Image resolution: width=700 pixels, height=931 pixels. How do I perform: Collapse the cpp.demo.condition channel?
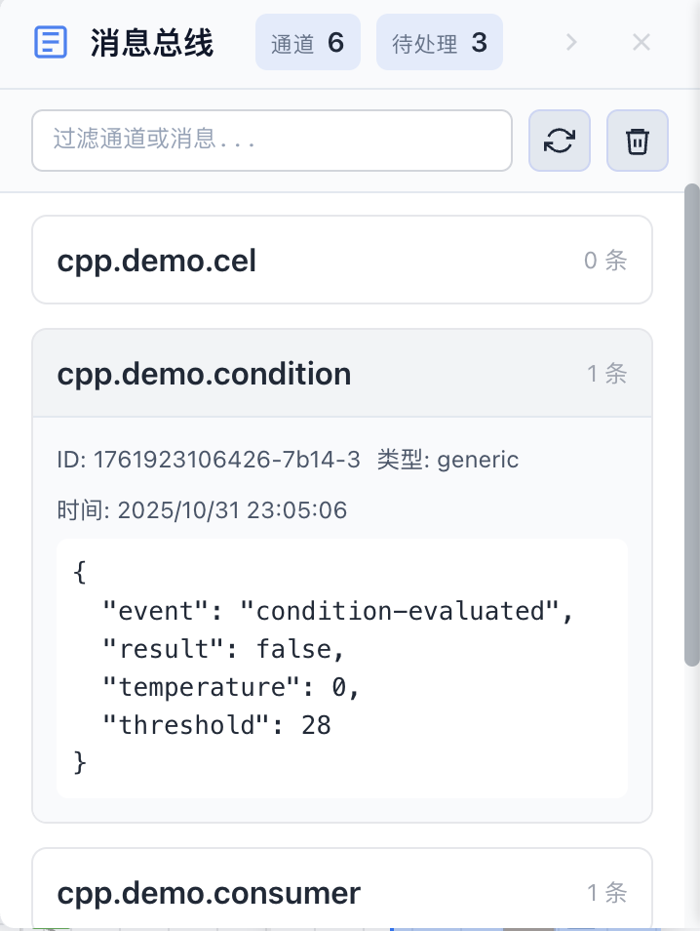(204, 374)
